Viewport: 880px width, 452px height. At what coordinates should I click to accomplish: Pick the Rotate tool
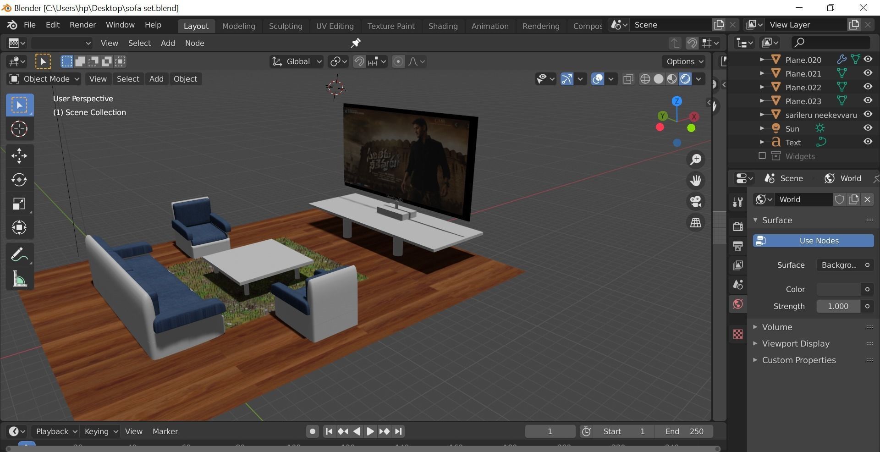[x=19, y=180]
